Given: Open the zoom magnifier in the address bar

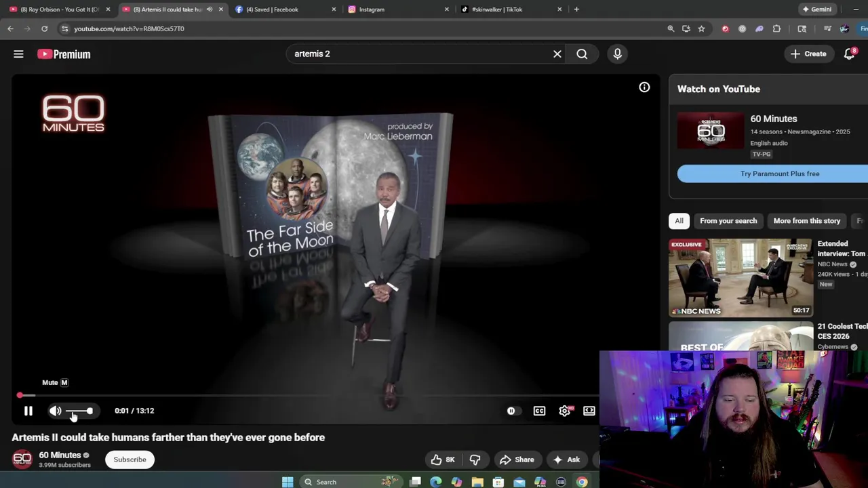Looking at the screenshot, I should [671, 28].
